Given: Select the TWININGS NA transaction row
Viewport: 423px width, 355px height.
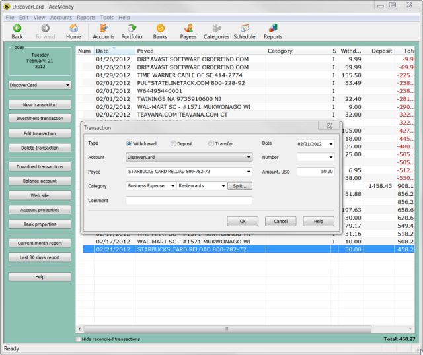Looking at the screenshot, I should 245,99.
